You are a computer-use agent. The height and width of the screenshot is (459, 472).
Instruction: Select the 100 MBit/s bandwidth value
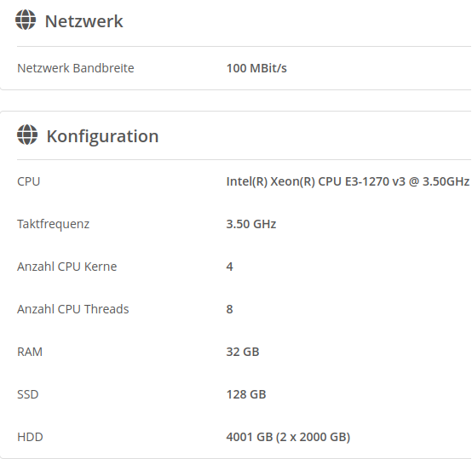[x=256, y=68]
